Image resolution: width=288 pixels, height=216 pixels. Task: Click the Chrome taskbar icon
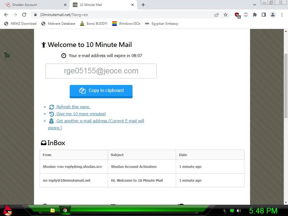coord(65,210)
